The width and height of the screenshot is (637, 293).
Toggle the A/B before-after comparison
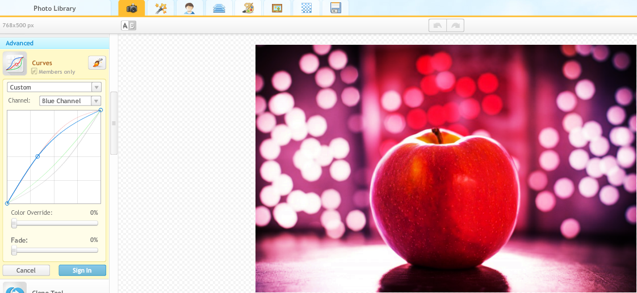pos(129,26)
